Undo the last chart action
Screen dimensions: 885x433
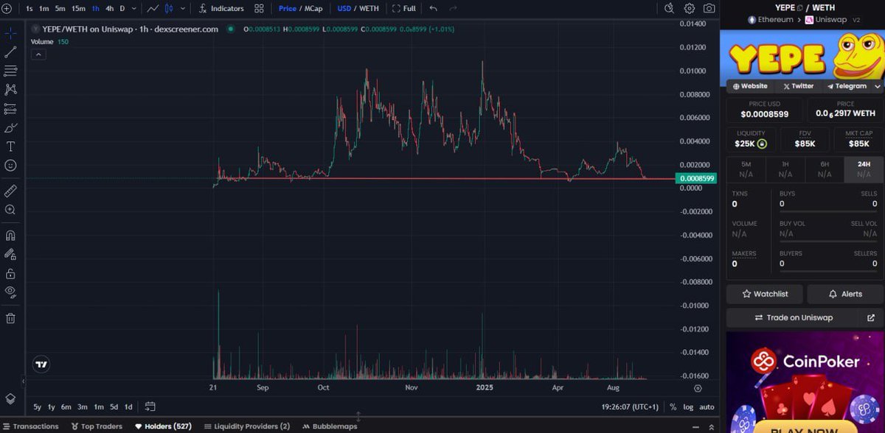pos(433,9)
